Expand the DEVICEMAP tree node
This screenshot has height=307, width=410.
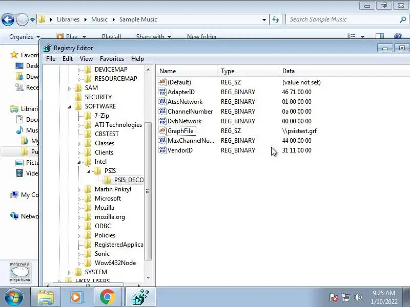79,70
